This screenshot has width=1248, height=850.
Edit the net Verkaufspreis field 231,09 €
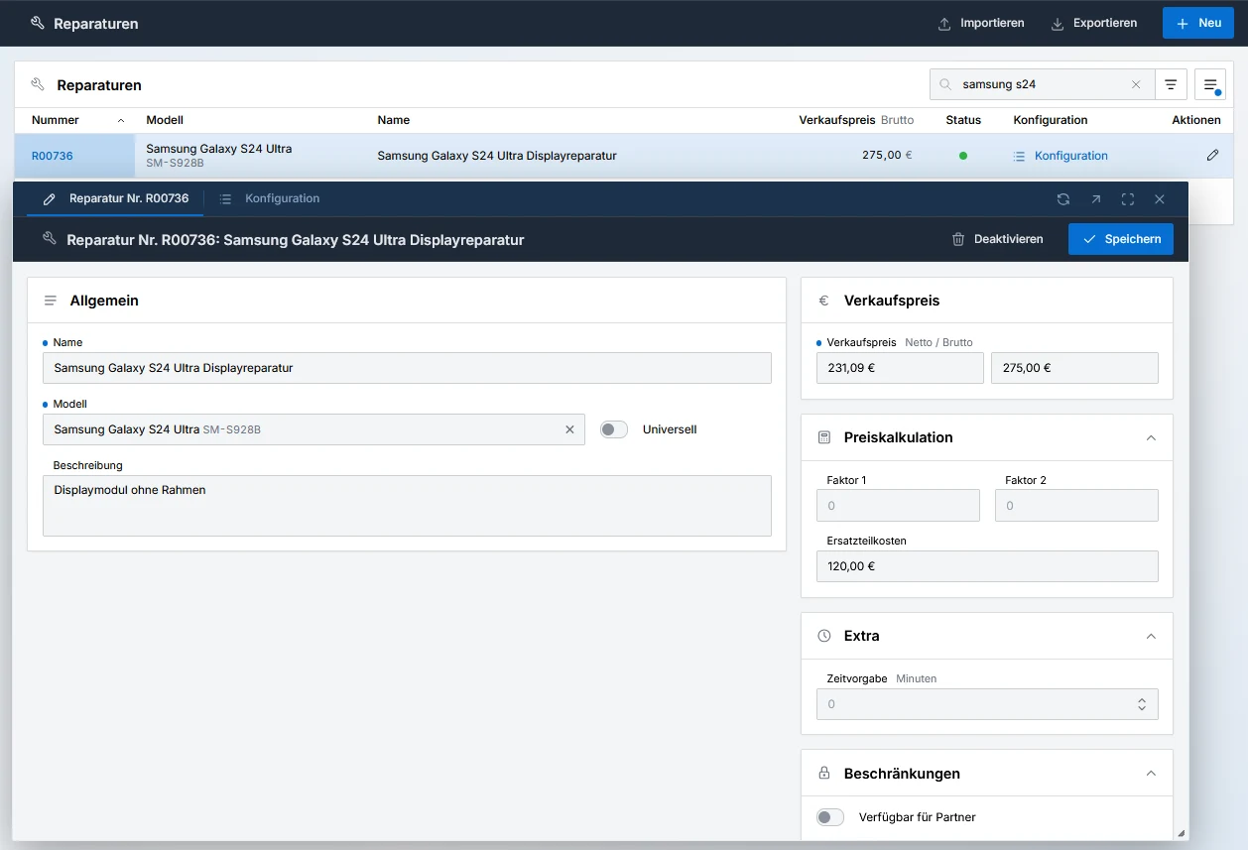[900, 368]
